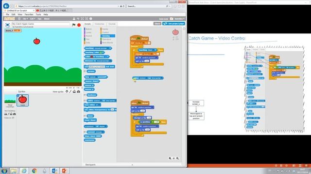
Task: Select the Apple sprite thumbnail
Action: tap(23, 100)
